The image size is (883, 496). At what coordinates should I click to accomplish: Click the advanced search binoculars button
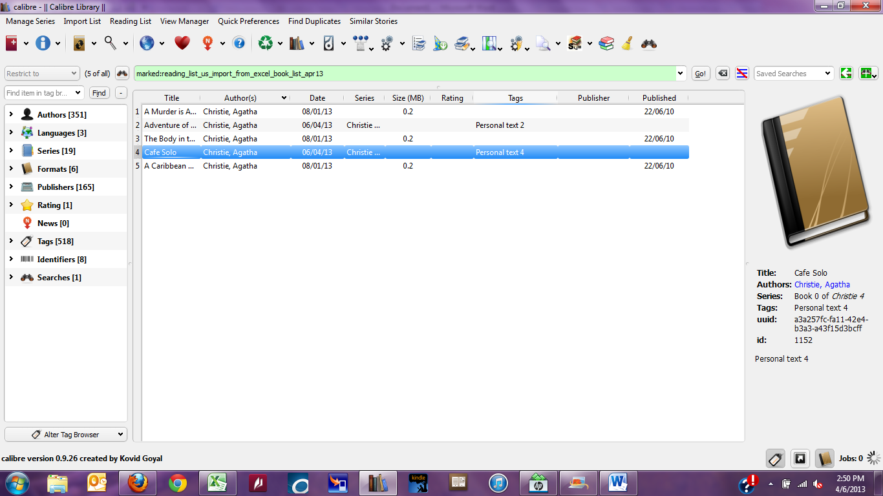coord(122,74)
